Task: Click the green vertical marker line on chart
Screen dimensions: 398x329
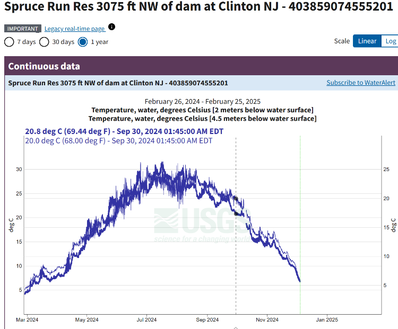Action: (x=300, y=225)
